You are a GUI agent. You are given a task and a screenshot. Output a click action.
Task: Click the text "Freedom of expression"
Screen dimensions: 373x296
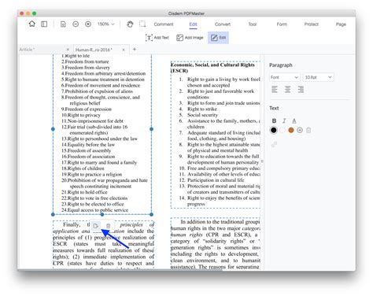click(88, 109)
